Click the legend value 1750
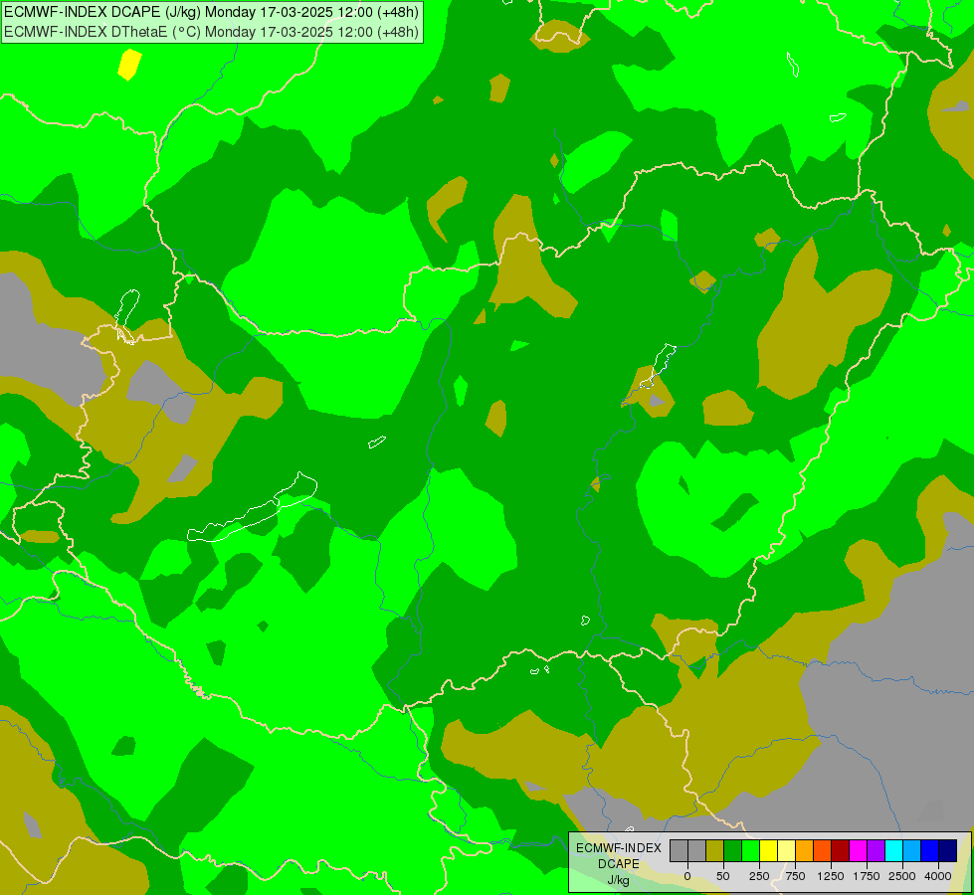 pyautogui.click(x=867, y=876)
